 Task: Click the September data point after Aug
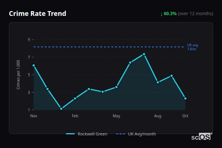tap(172, 76)
